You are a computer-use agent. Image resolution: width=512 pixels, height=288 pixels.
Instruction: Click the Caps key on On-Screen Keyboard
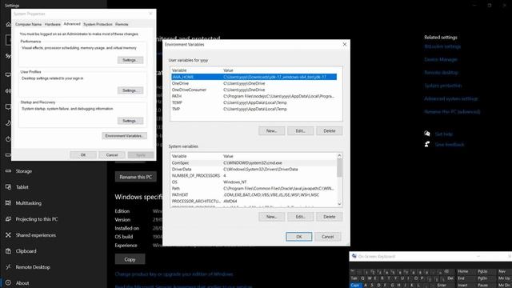coord(355,286)
